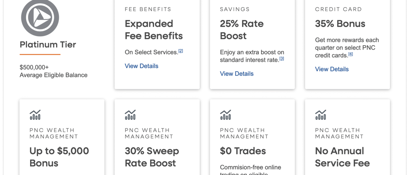Click the $0 Trades heading
The width and height of the screenshot is (409, 175).
coord(243,151)
